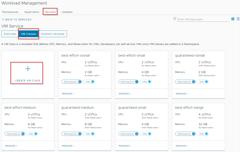
Task: Click the filter funnel icon
Action: coord(175,19)
